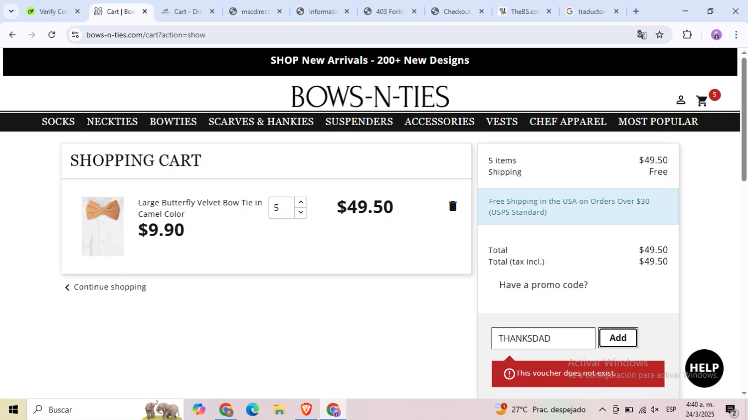Screen dimensions: 748x420
Task: Open Microsoft Edge from taskbar
Action: 252,410
